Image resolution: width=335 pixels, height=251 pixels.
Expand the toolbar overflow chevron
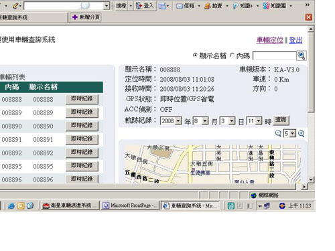[x=308, y=5]
